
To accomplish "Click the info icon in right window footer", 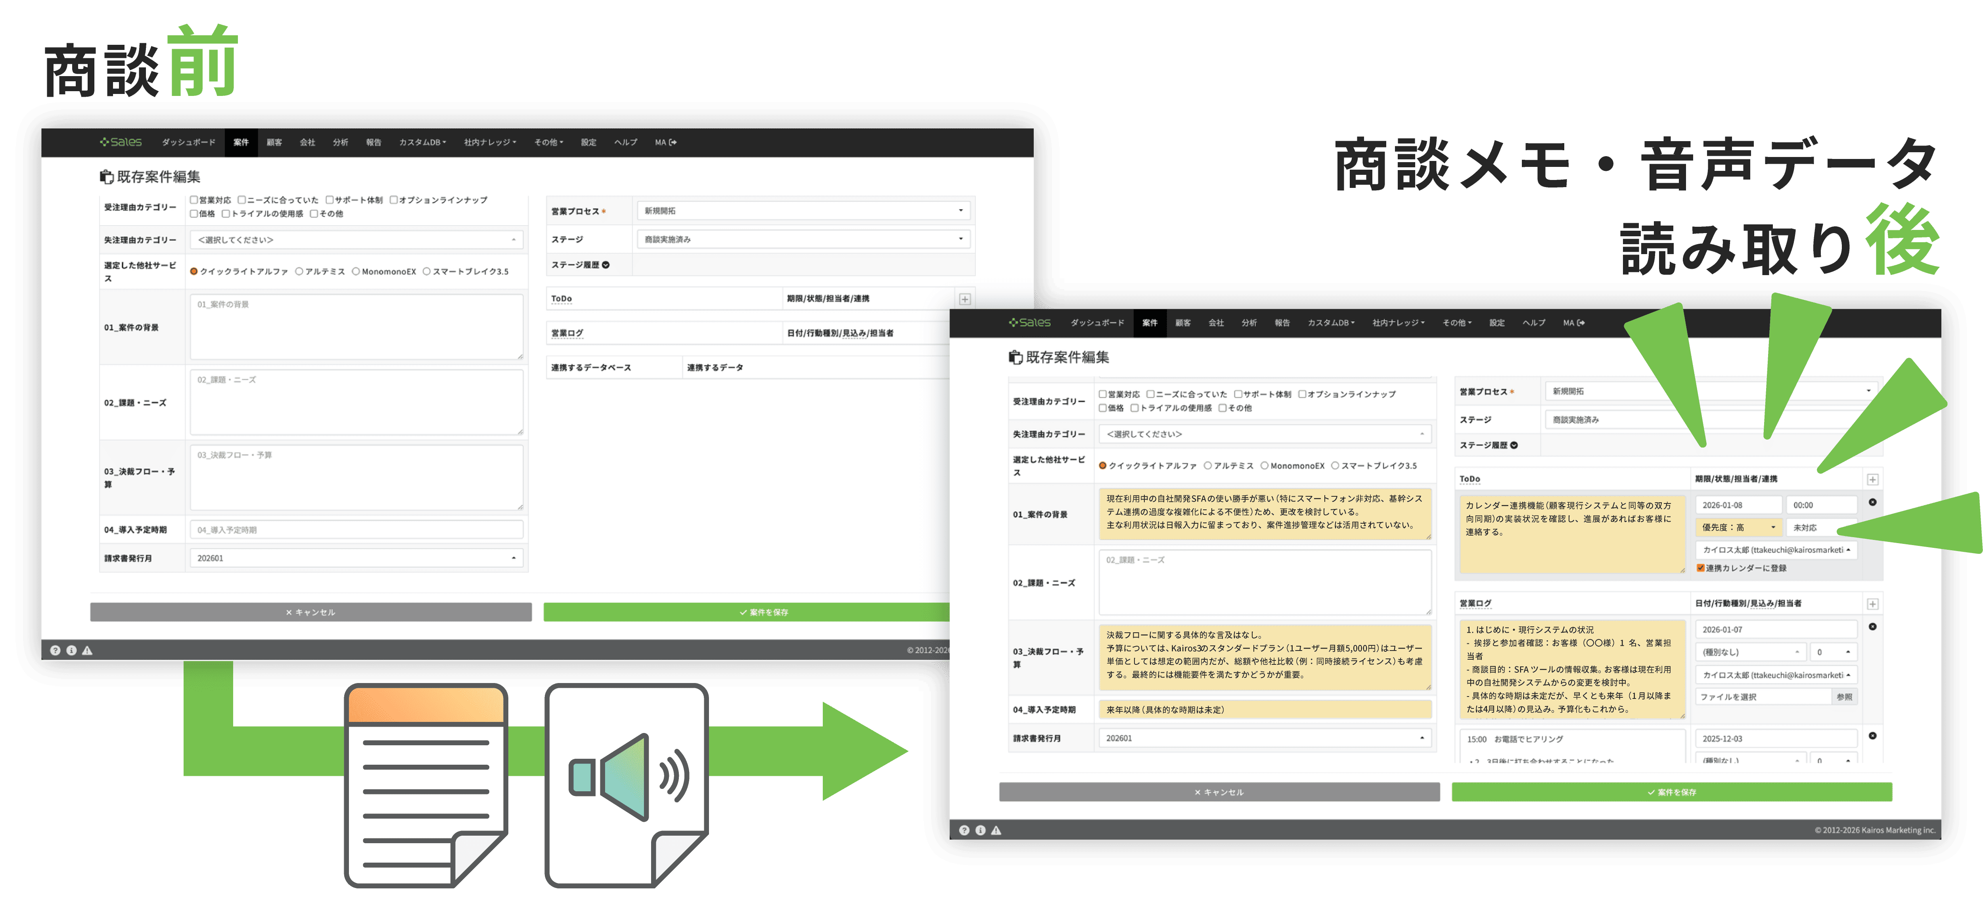I will (x=980, y=831).
